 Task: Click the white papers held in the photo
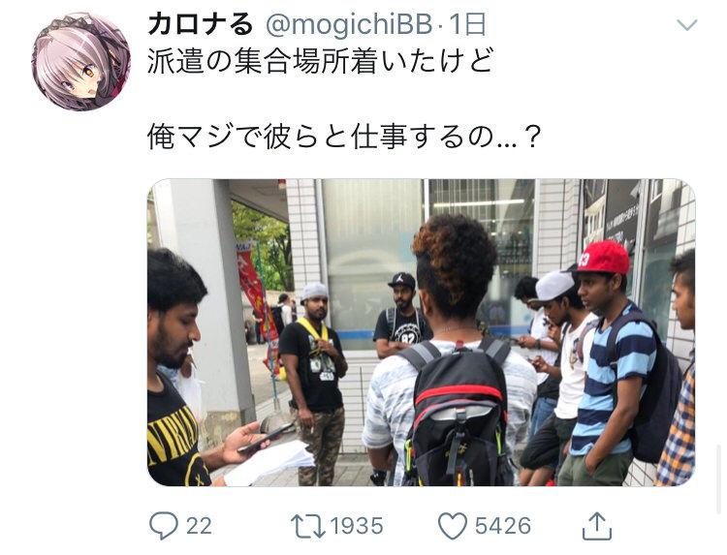269,462
